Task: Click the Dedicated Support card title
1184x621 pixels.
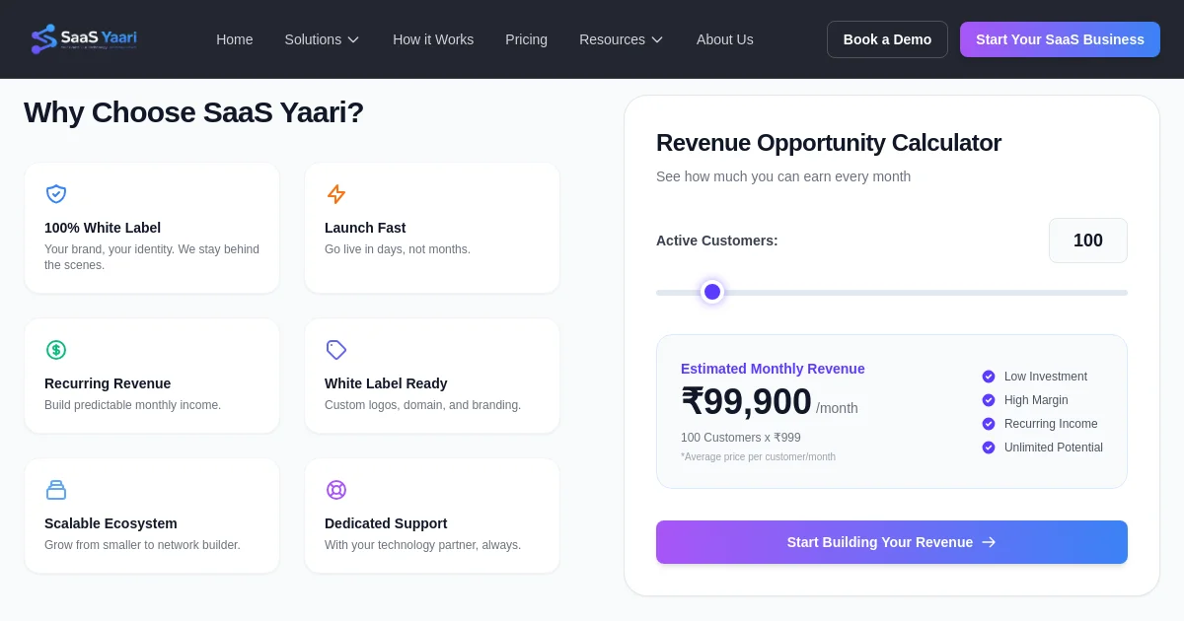Action: [386, 523]
